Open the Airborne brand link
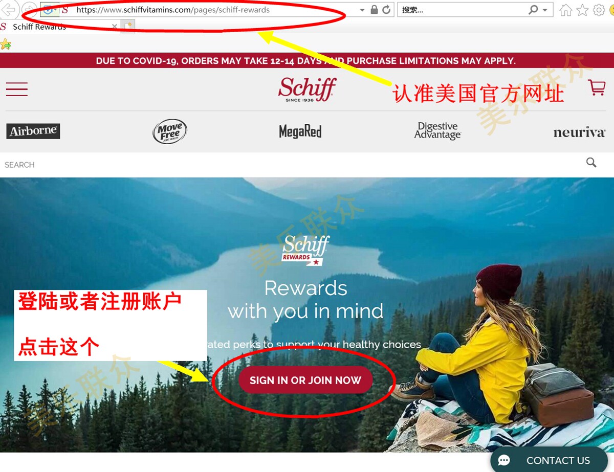 tap(33, 131)
